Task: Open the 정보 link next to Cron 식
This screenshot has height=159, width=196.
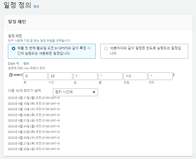Action: [26, 64]
